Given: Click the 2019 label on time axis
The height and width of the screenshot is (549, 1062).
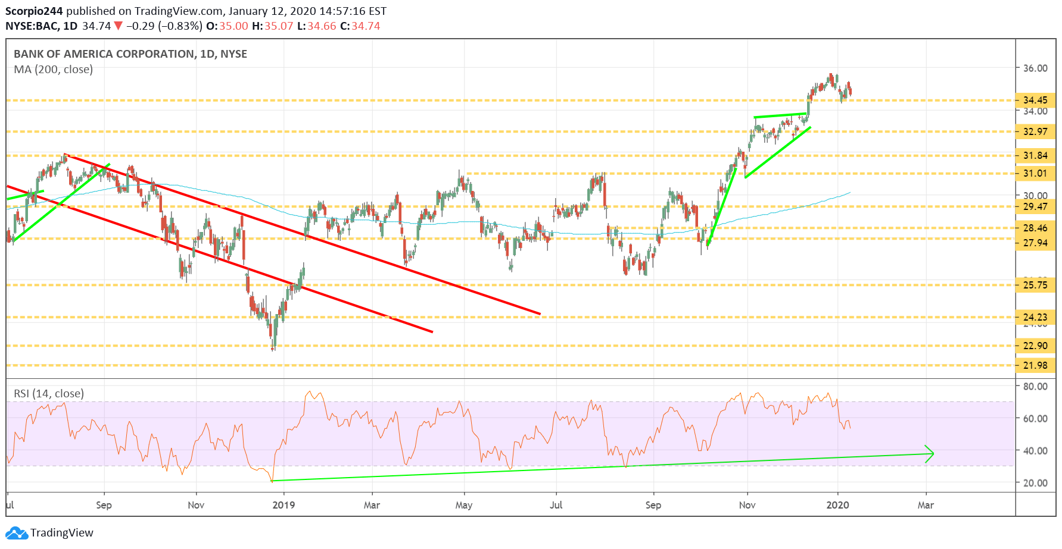Looking at the screenshot, I should pyautogui.click(x=284, y=505).
